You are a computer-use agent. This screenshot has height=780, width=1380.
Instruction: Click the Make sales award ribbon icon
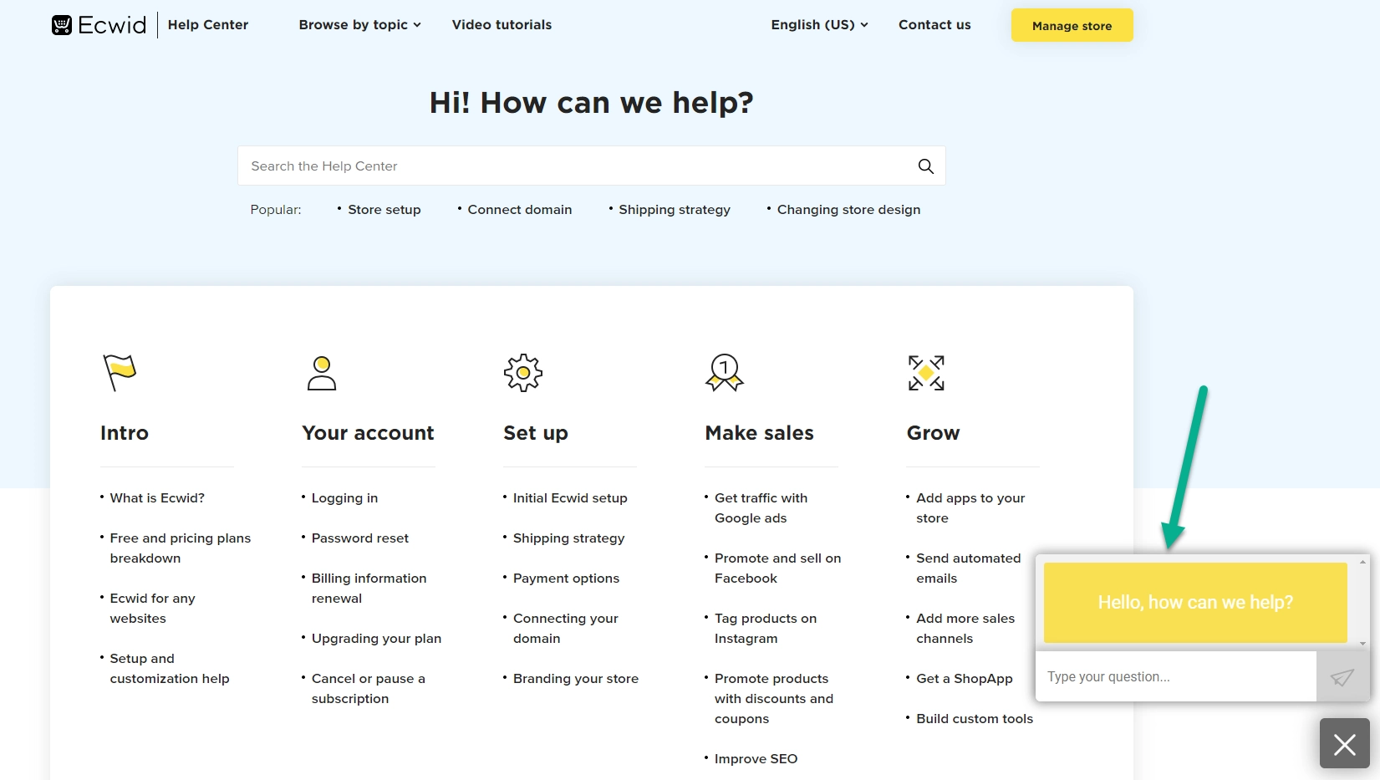coord(725,373)
